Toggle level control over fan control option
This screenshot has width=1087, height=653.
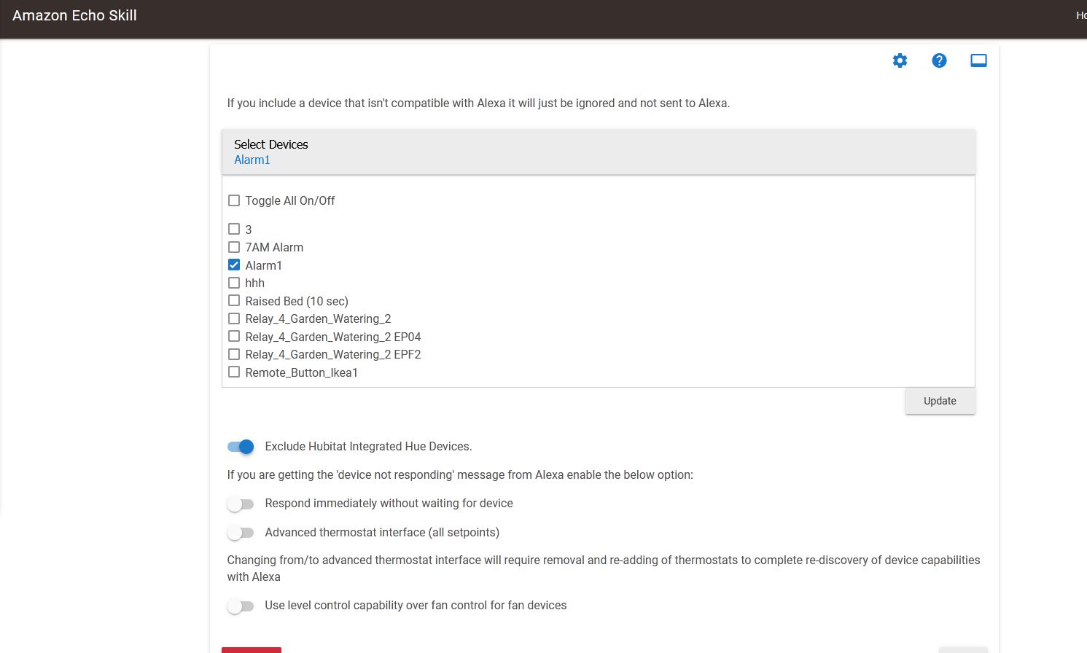click(241, 606)
